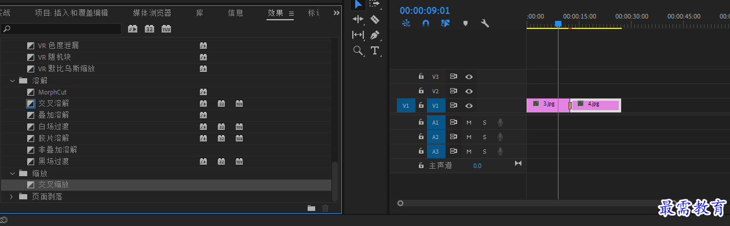730x226 pixels.
Task: Switch to 媒体浏览器 tab
Action: [x=152, y=13]
